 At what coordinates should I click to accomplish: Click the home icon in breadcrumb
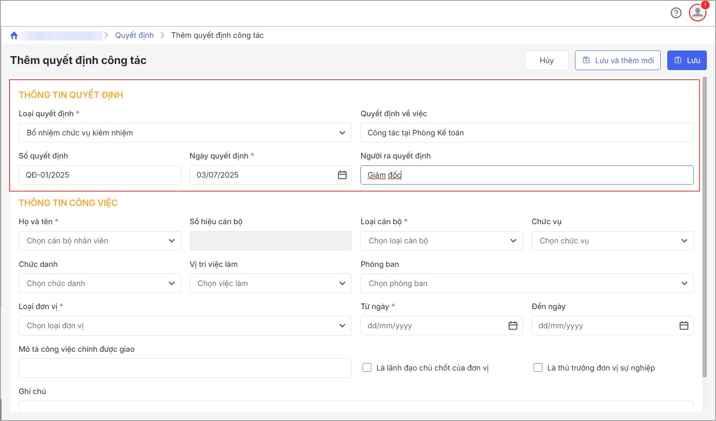point(14,36)
